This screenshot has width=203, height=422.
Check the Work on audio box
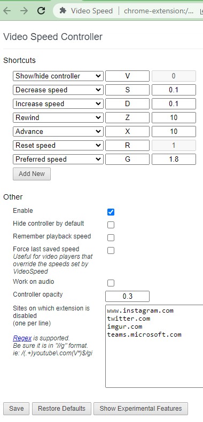(111, 283)
